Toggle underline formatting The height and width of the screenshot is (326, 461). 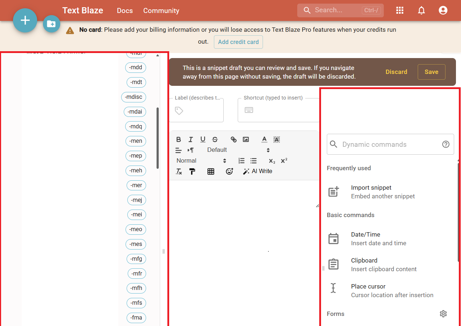203,140
